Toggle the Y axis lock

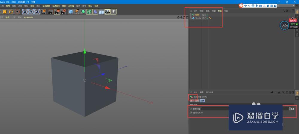[31, 12]
